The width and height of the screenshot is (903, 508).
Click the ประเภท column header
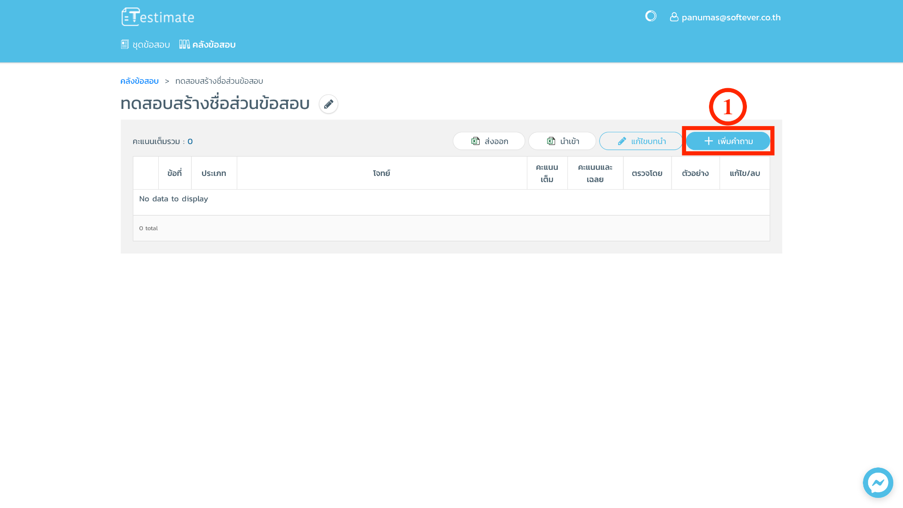click(x=214, y=173)
